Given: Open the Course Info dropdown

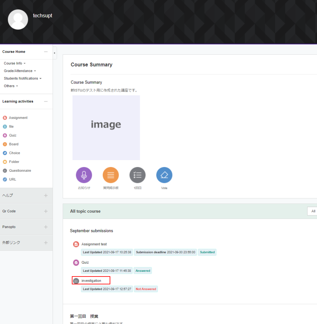Looking at the screenshot, I should click(15, 63).
